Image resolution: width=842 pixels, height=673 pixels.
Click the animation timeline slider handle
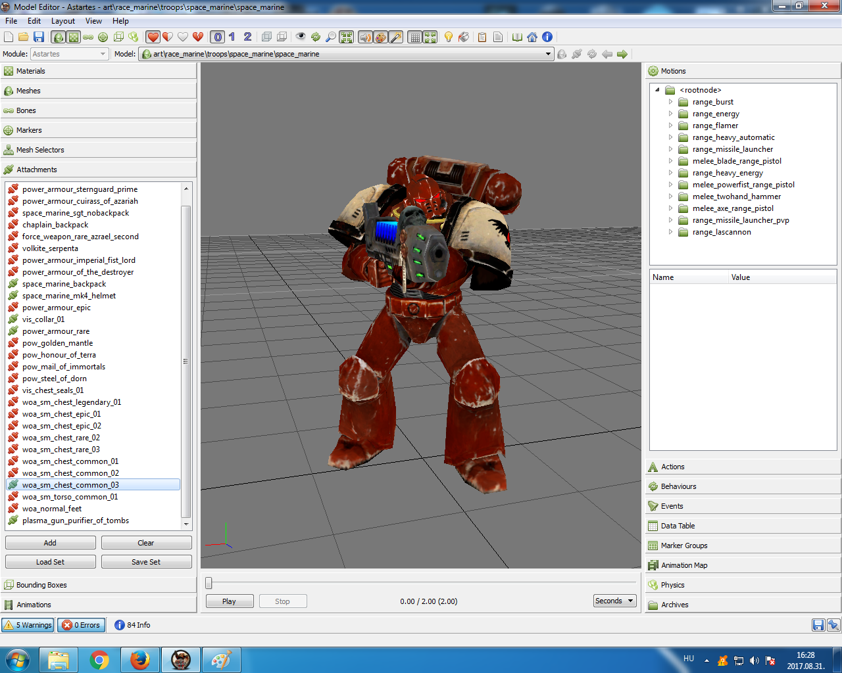(x=209, y=583)
